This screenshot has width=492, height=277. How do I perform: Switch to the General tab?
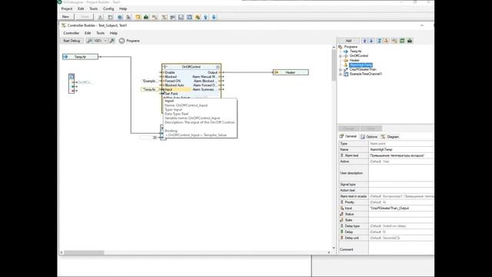click(348, 136)
